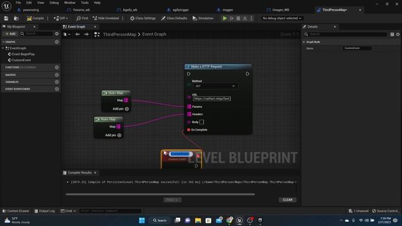The width and height of the screenshot is (402, 226).
Task: Click the URL input field
Action: coord(212,99)
